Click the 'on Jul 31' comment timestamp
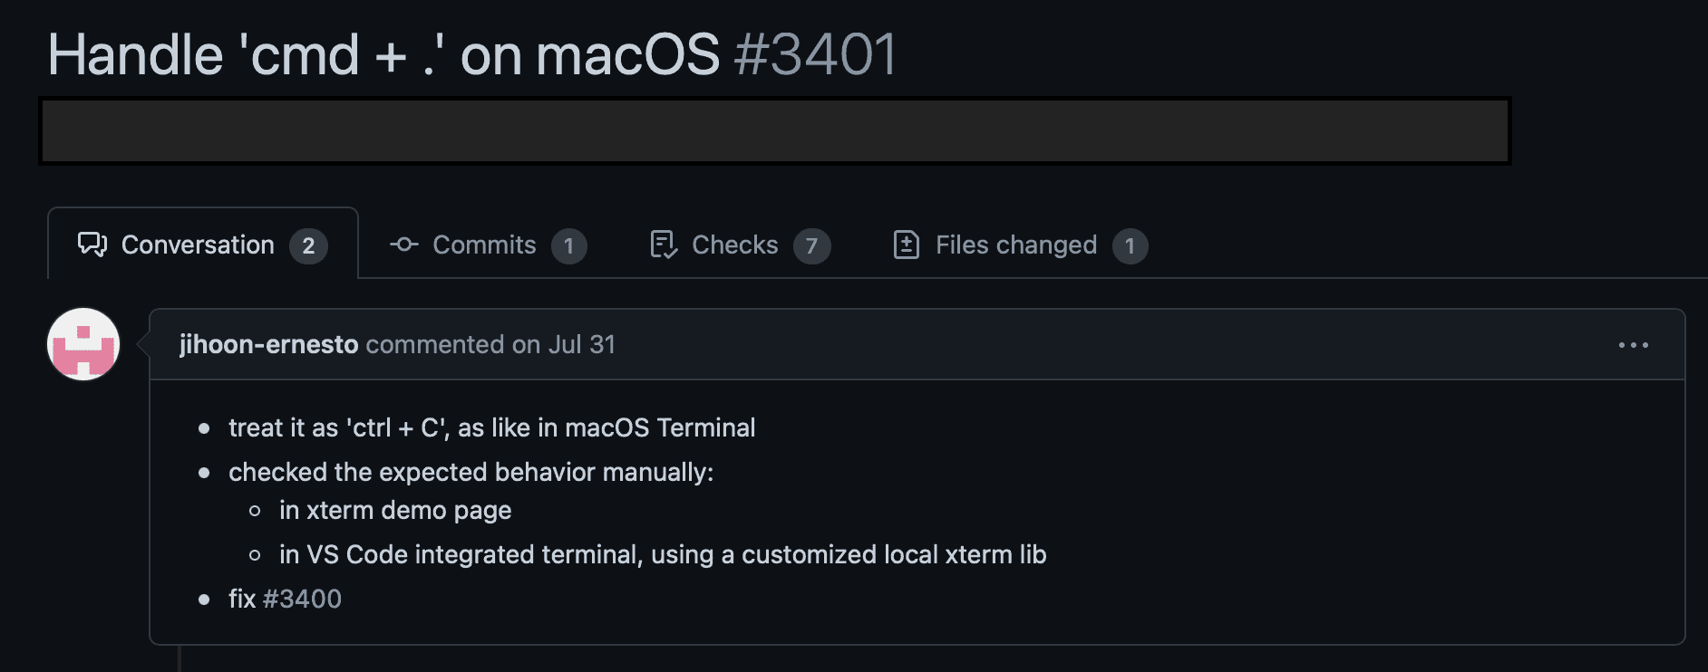 (564, 344)
